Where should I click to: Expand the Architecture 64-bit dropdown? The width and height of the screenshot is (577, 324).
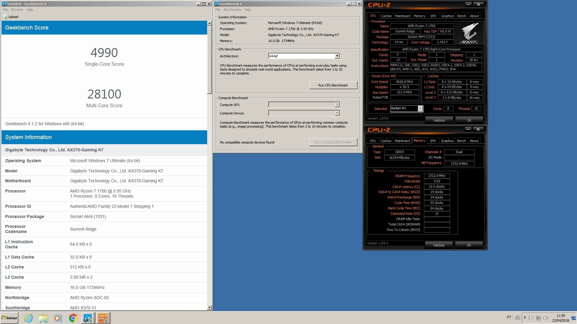[337, 56]
